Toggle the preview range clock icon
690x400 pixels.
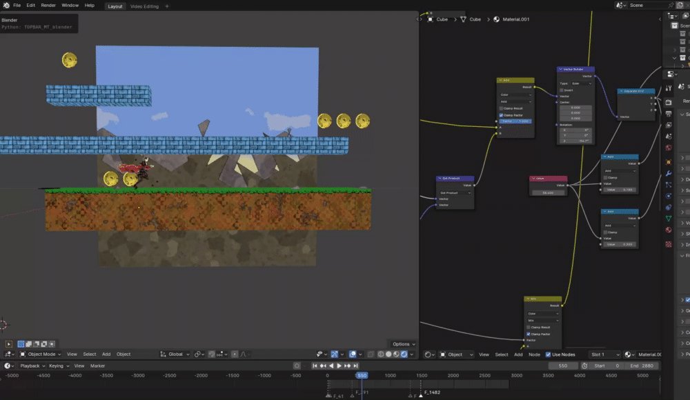click(x=584, y=366)
